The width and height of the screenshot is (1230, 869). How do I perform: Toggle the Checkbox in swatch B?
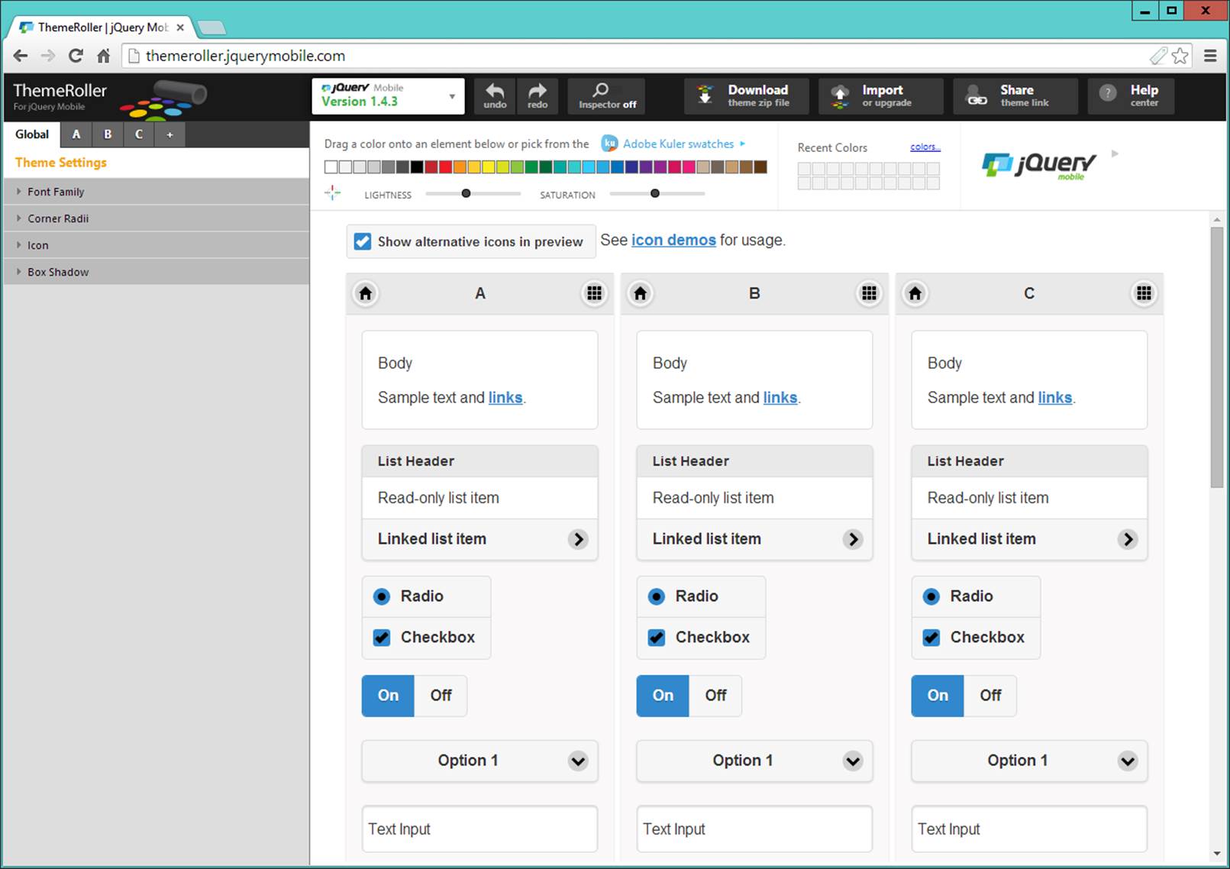pyautogui.click(x=657, y=638)
